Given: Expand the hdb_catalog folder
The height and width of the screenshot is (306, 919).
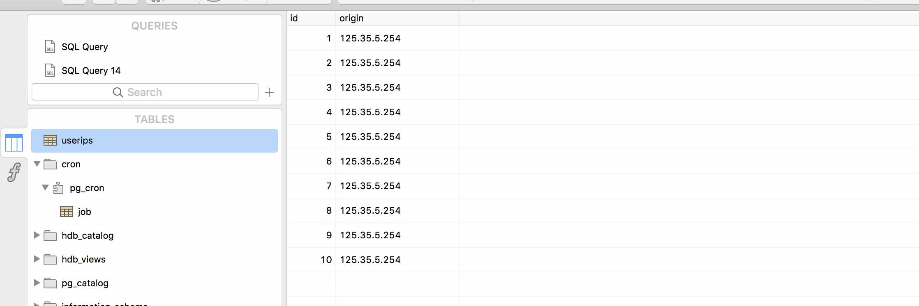Looking at the screenshot, I should tap(37, 235).
